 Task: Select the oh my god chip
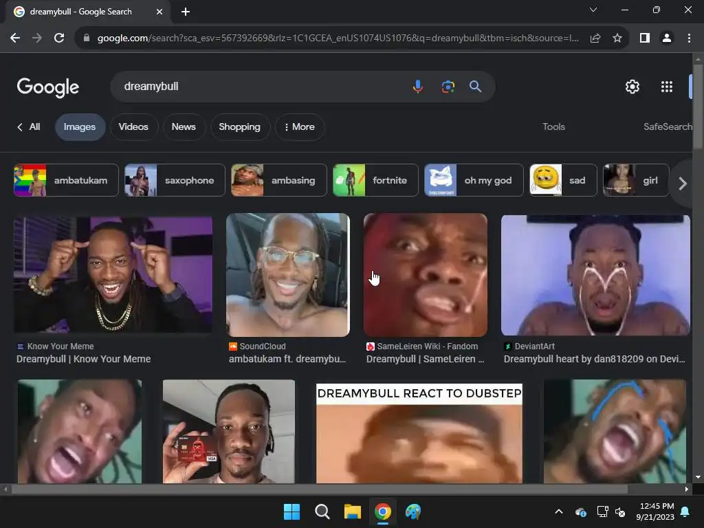[474, 180]
